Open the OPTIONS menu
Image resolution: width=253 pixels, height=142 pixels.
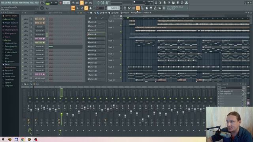click(26, 3)
